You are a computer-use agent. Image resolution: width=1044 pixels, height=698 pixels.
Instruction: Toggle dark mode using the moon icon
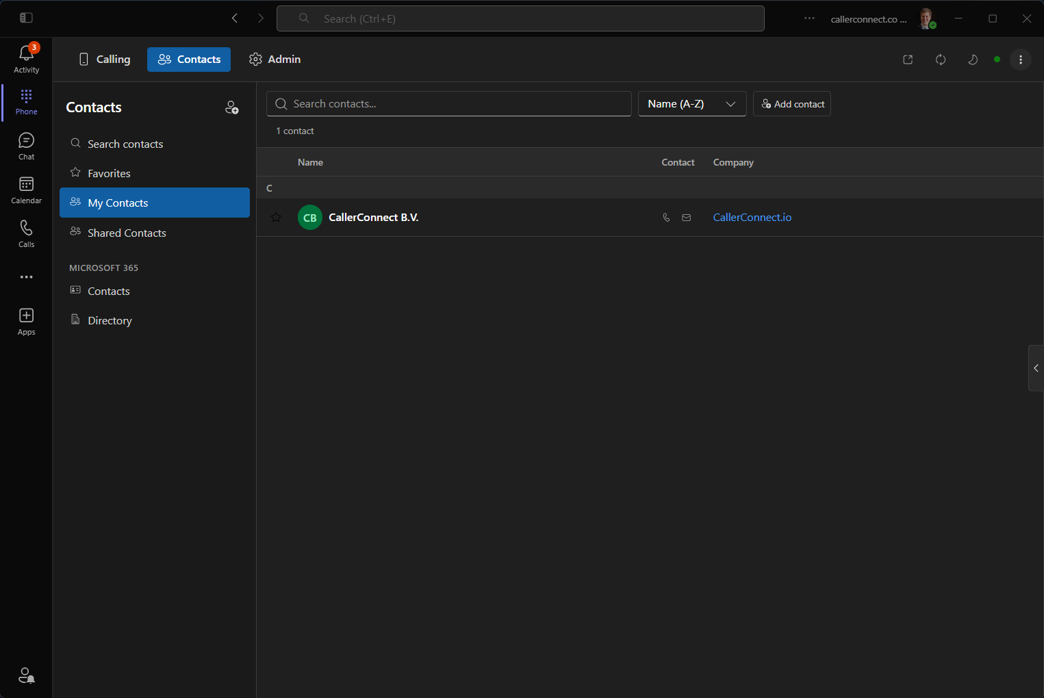[x=973, y=60]
